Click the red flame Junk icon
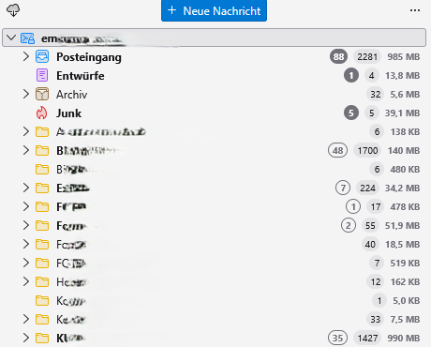Viewport: 431px width, 347px height. click(42, 113)
